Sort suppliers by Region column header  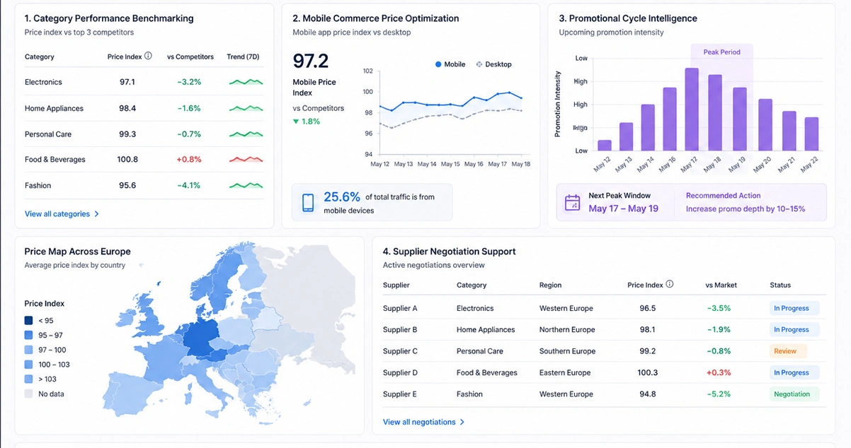click(550, 285)
